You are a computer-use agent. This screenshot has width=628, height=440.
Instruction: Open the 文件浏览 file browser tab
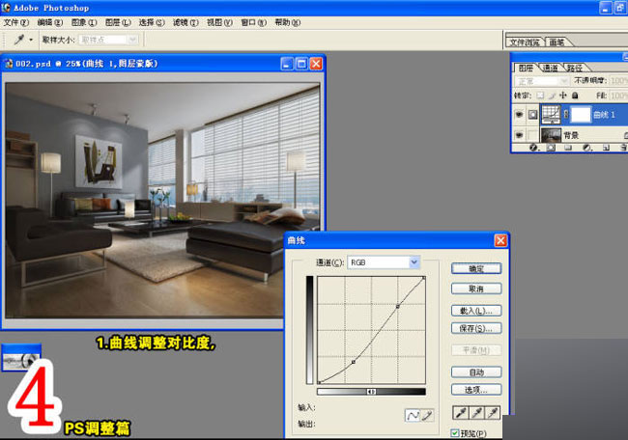point(525,42)
